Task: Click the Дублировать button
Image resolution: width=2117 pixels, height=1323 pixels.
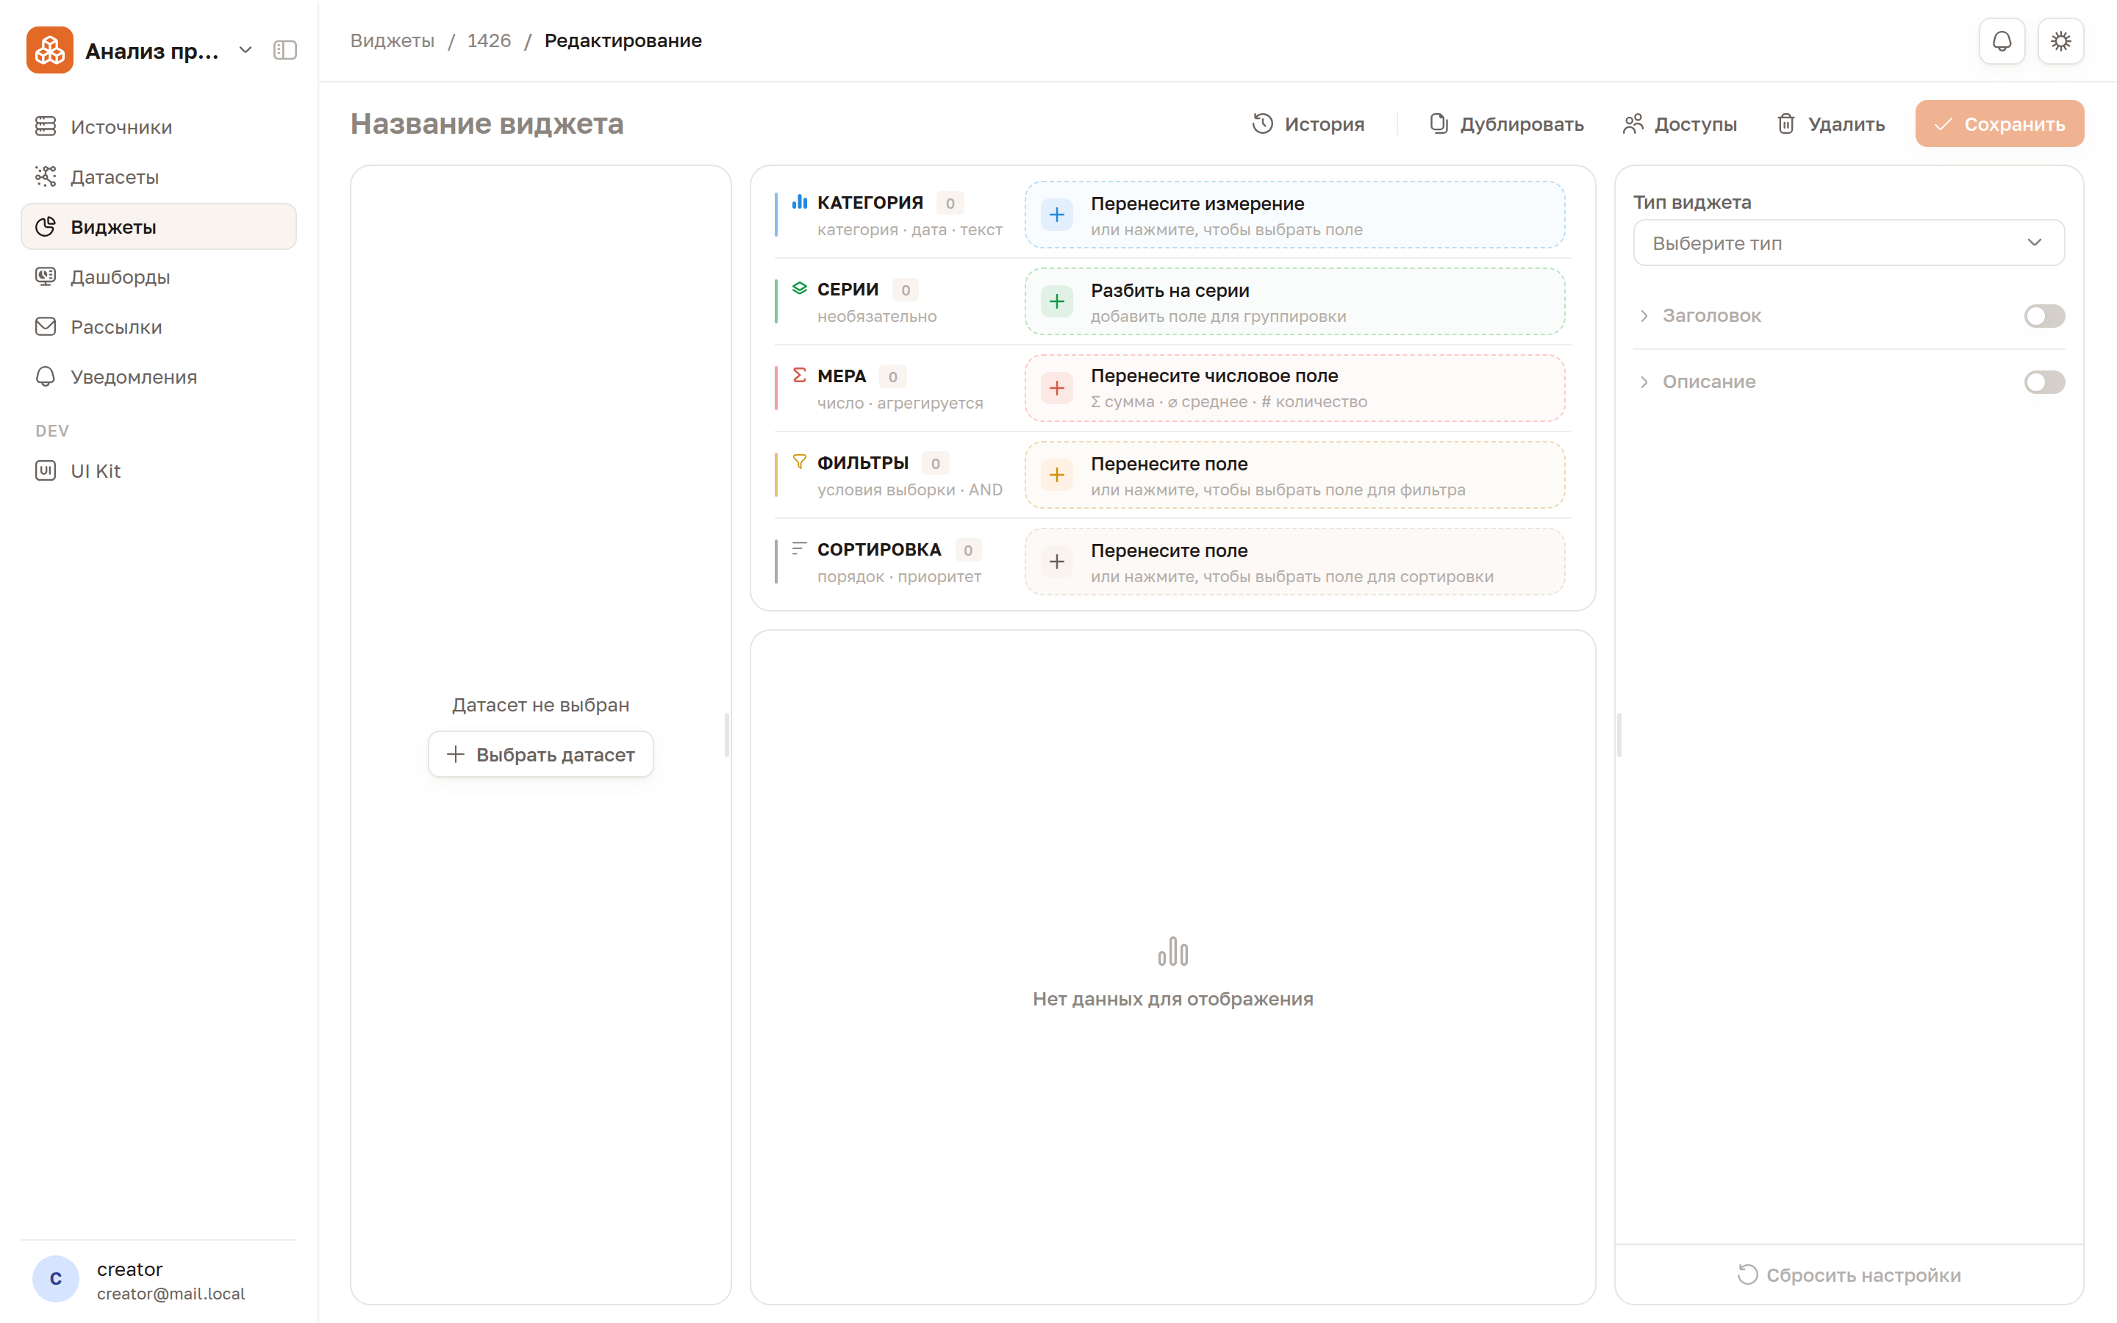Action: click(1506, 123)
